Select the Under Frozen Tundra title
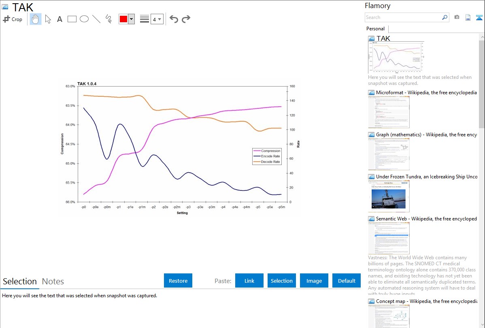Viewport: 485px width, 328px height. [427, 176]
